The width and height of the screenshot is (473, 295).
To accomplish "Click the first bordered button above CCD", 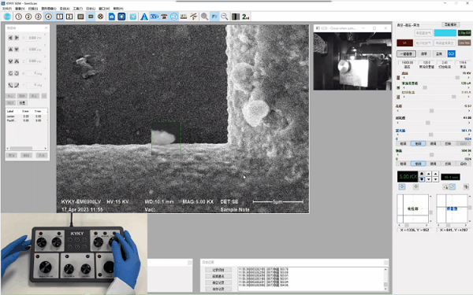I will pyautogui.click(x=406, y=53).
